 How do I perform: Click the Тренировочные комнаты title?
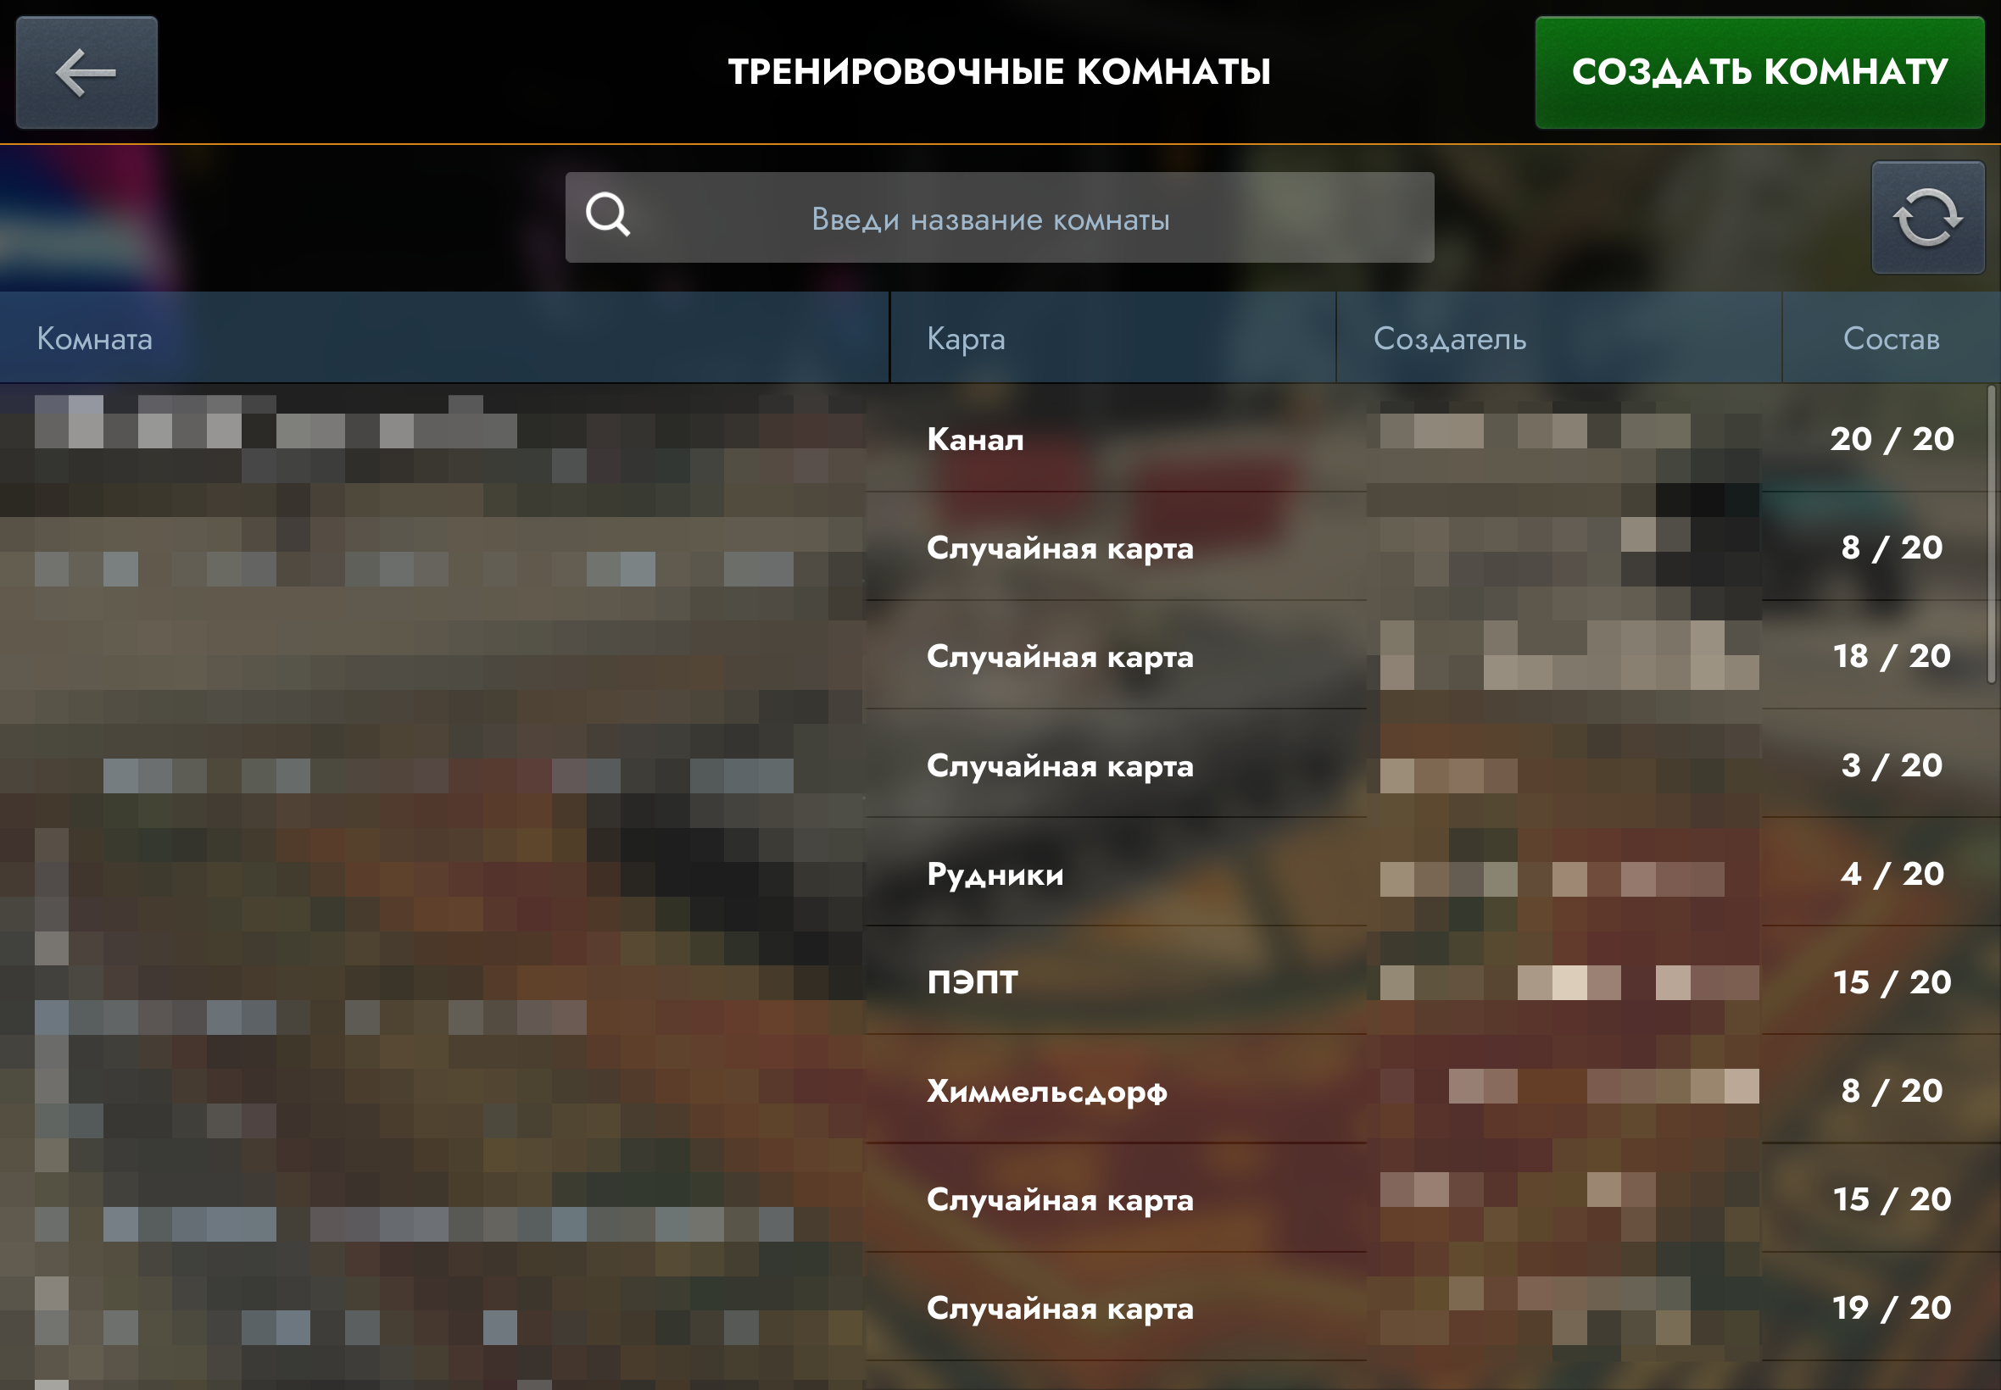coord(999,71)
